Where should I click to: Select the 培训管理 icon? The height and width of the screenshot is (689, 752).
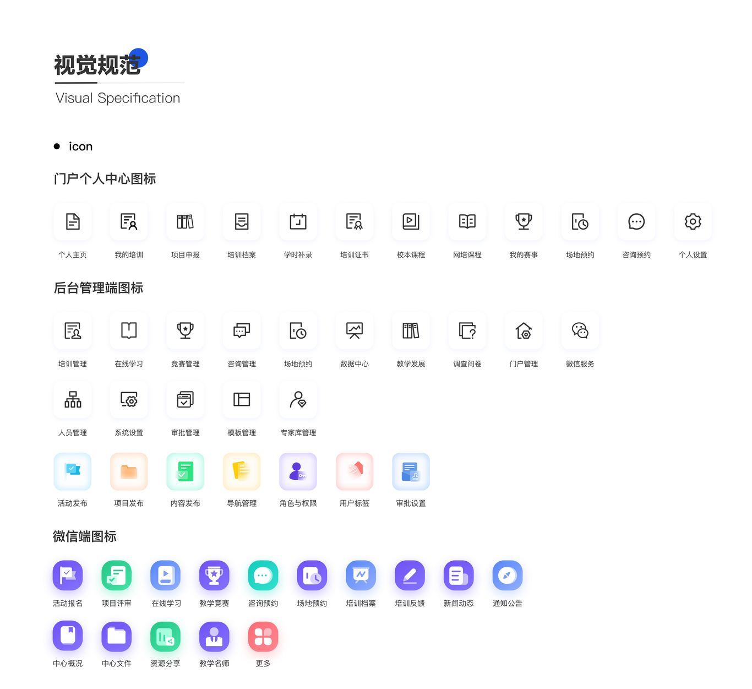pyautogui.click(x=73, y=330)
